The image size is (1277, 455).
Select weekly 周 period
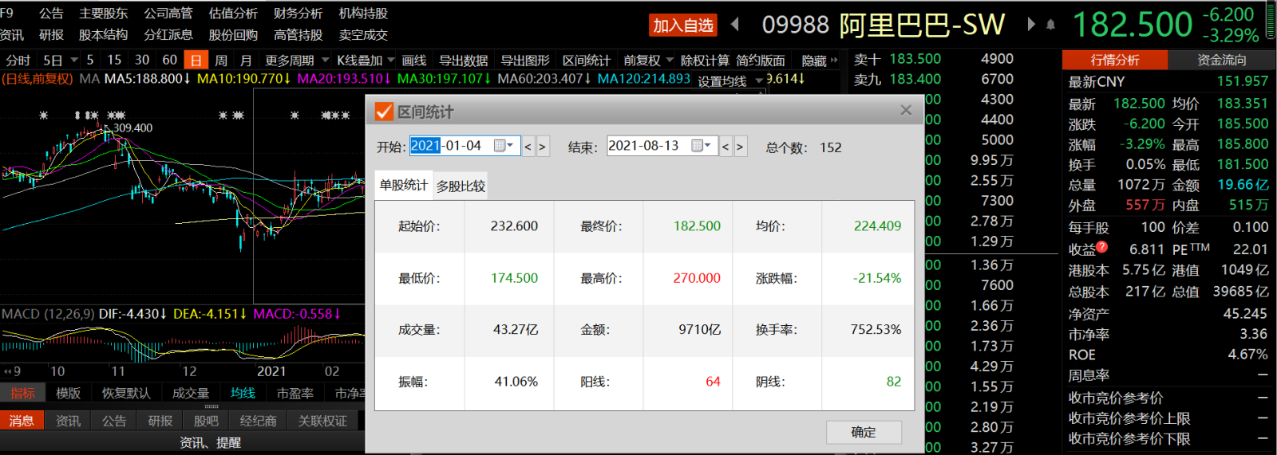point(221,61)
